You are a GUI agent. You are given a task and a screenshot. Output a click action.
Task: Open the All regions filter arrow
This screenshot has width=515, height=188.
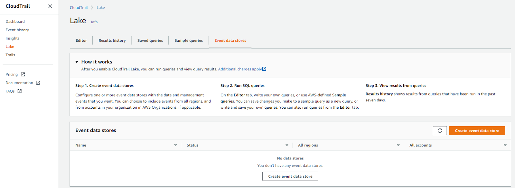pos(398,145)
